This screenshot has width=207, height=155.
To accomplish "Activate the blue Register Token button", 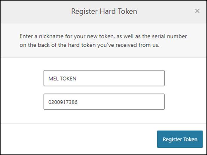I will pos(180,139).
